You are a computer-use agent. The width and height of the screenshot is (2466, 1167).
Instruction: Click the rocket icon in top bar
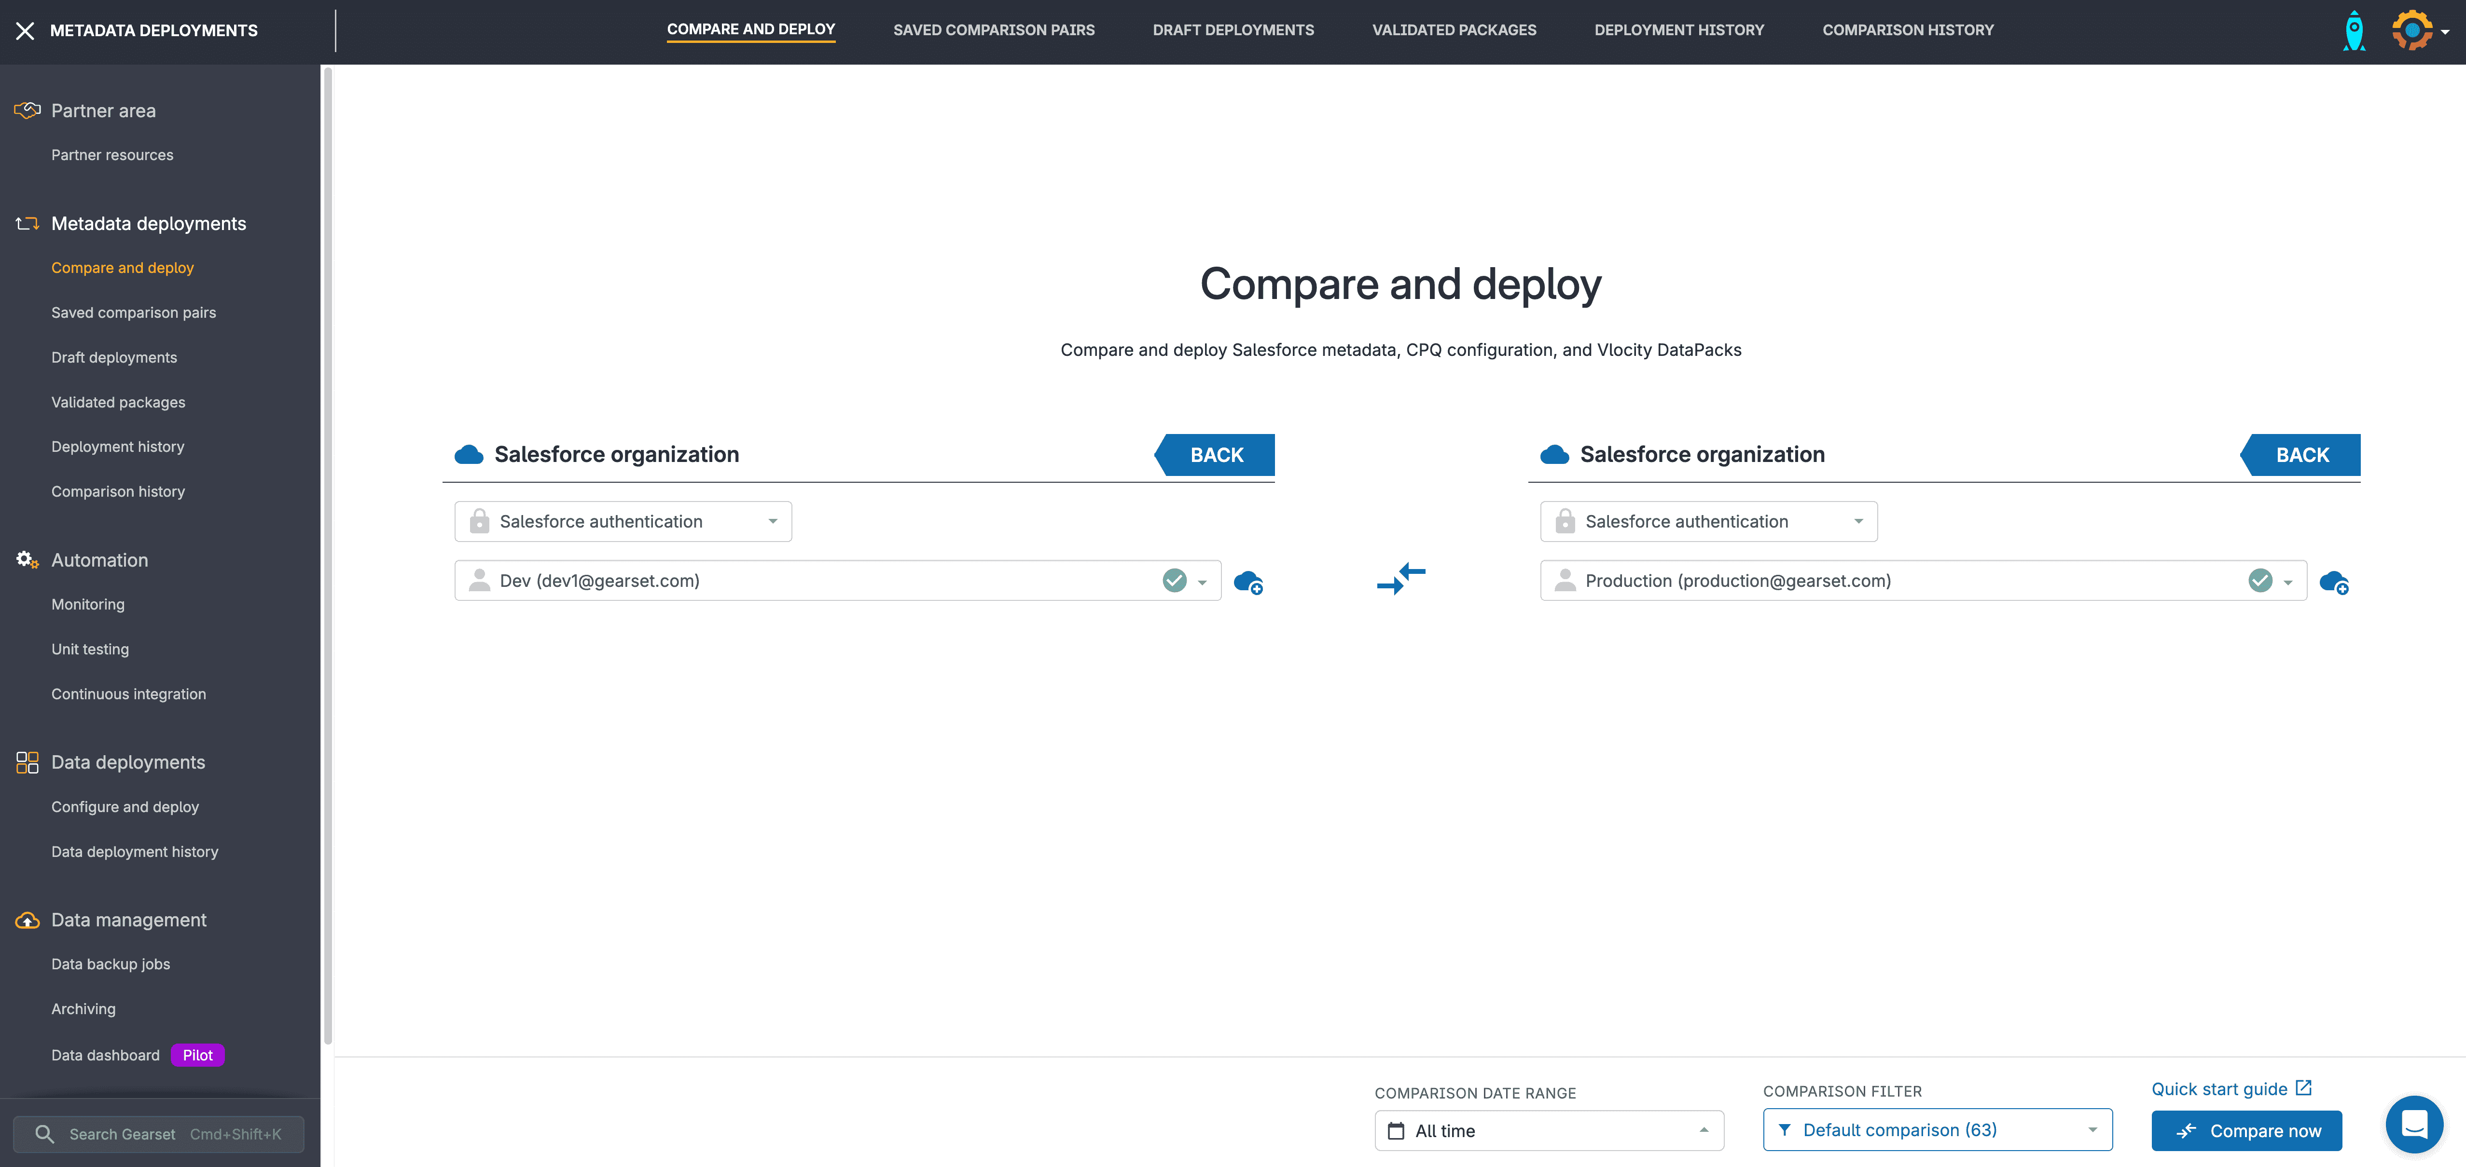(2353, 31)
